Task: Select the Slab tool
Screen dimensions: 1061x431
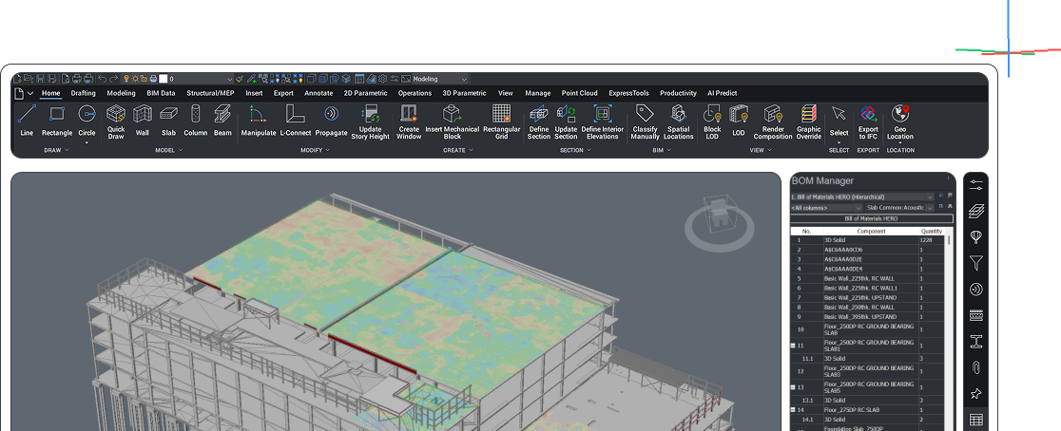Action: (168, 121)
